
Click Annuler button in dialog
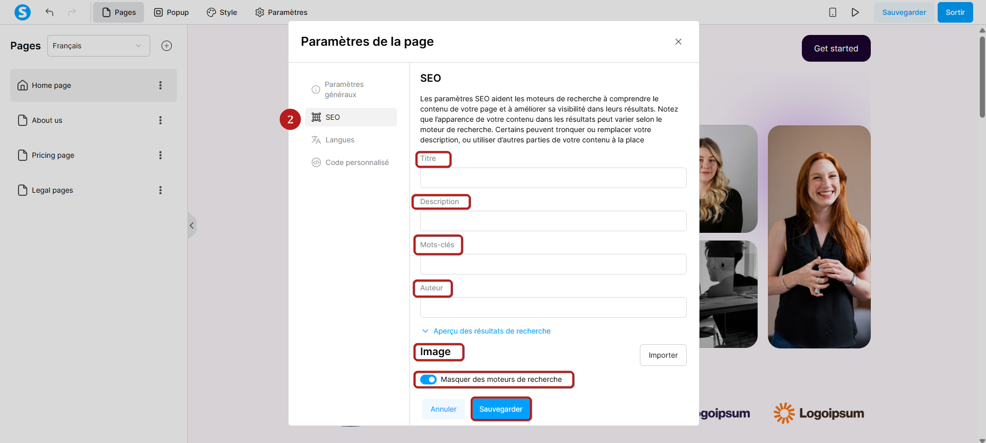[x=443, y=409]
